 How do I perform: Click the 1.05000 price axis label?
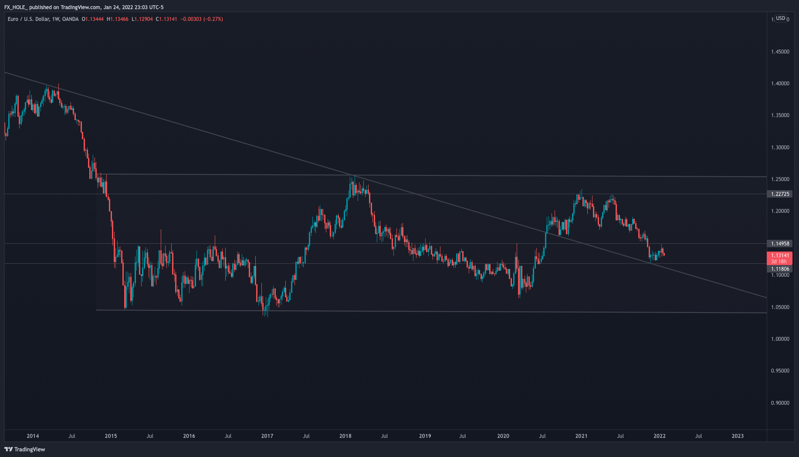[780, 307]
